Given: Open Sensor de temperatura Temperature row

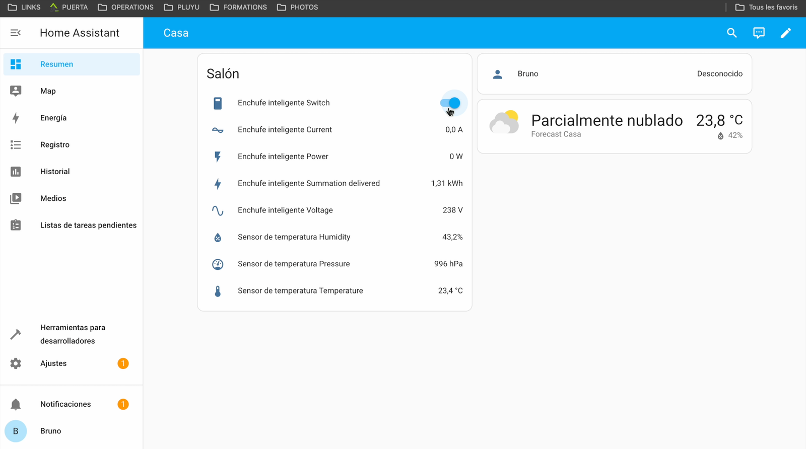Looking at the screenshot, I should [x=334, y=291].
